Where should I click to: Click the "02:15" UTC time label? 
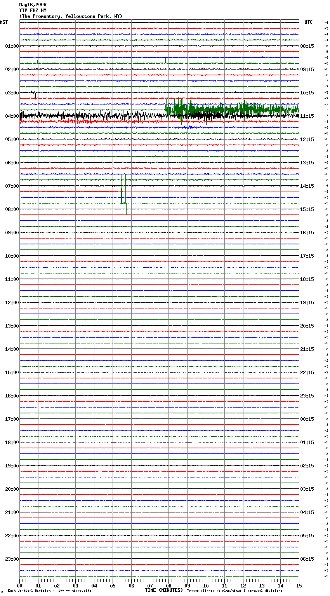(307, 466)
